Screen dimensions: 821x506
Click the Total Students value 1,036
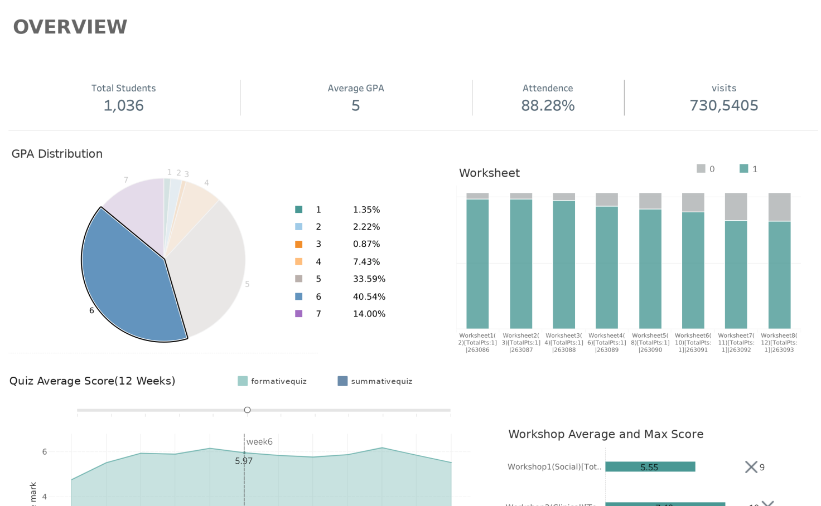(x=124, y=105)
